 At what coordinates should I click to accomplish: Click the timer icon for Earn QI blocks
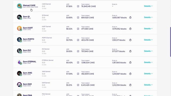pyautogui.click(x=130, y=18)
